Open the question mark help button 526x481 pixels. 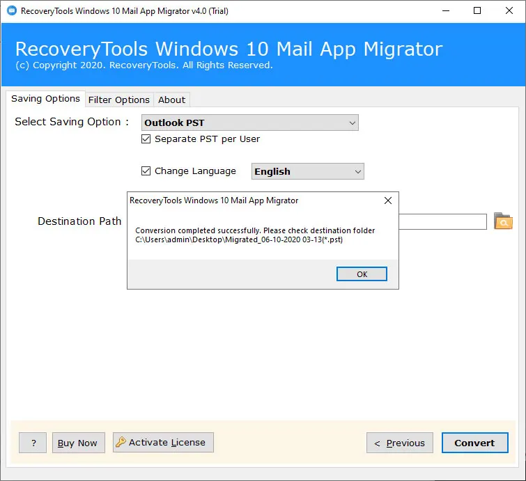point(33,443)
